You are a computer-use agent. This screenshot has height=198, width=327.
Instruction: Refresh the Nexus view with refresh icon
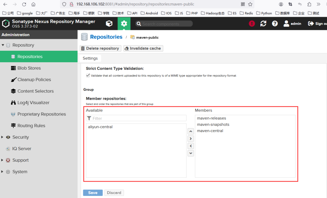tap(263, 24)
